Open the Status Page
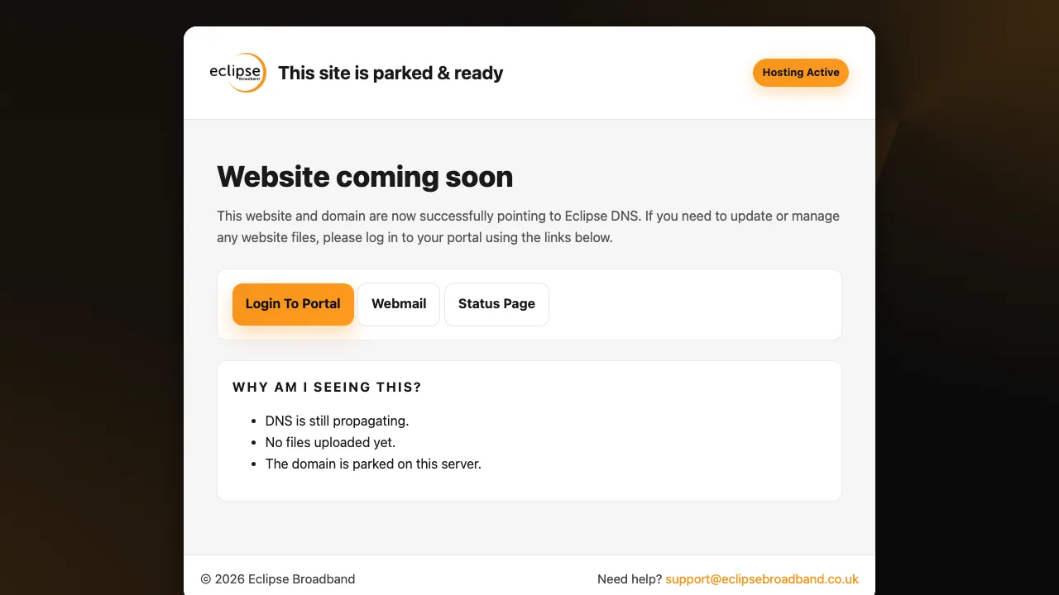Viewport: 1059px width, 595px height. click(x=496, y=304)
